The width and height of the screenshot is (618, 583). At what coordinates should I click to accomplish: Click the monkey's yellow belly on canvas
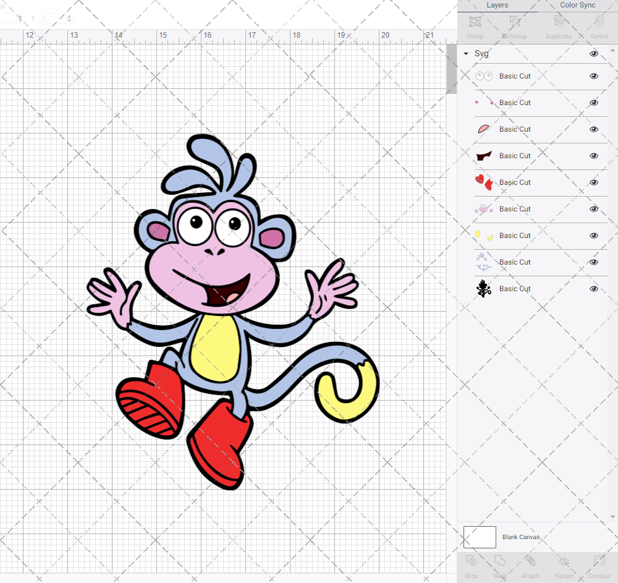click(x=216, y=349)
